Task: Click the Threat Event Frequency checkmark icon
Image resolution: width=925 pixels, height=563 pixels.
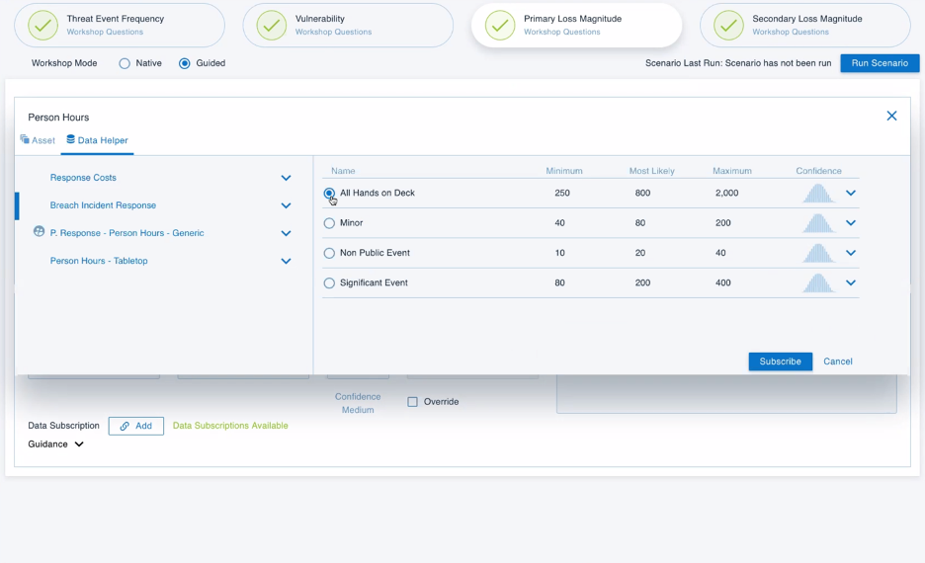Action: pyautogui.click(x=43, y=26)
